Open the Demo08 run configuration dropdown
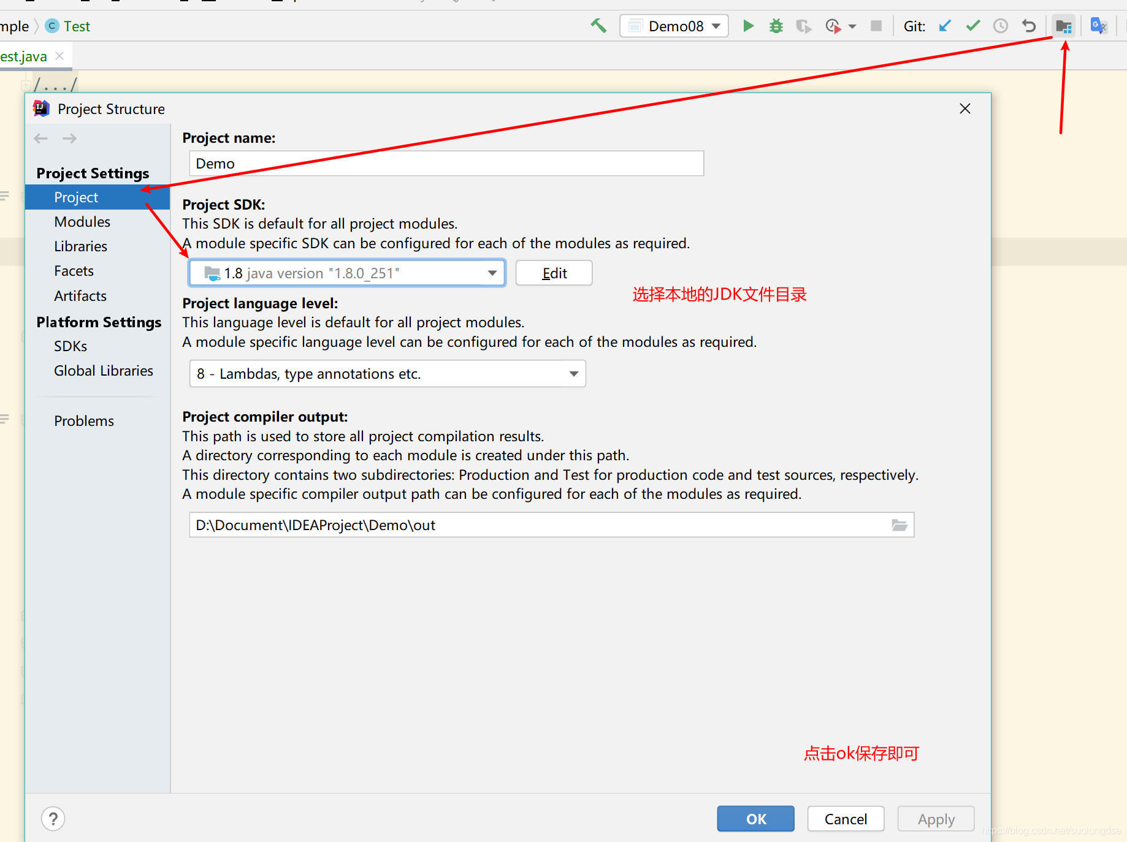The image size is (1127, 842). tap(674, 26)
